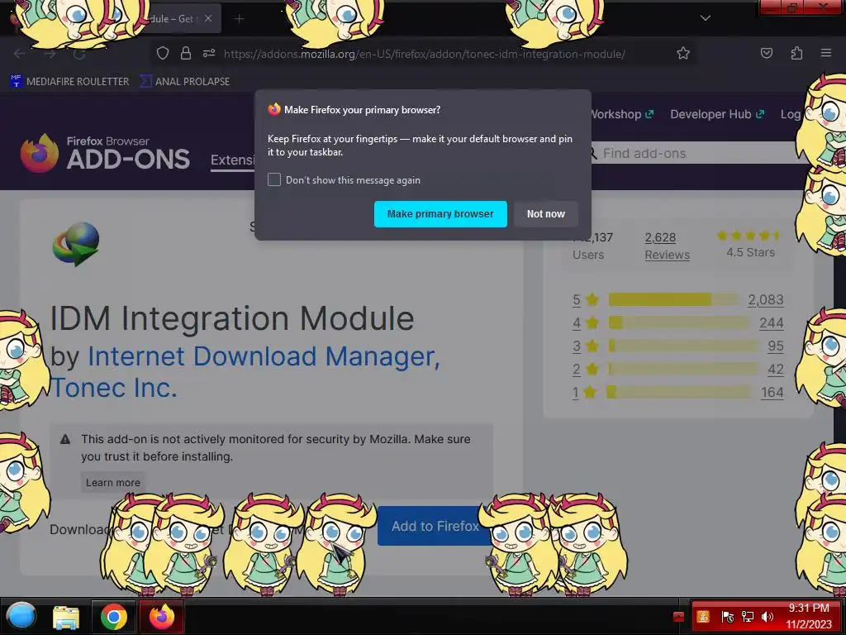The width and height of the screenshot is (846, 635).
Task: Click the orange tray application icon
Action: [702, 617]
